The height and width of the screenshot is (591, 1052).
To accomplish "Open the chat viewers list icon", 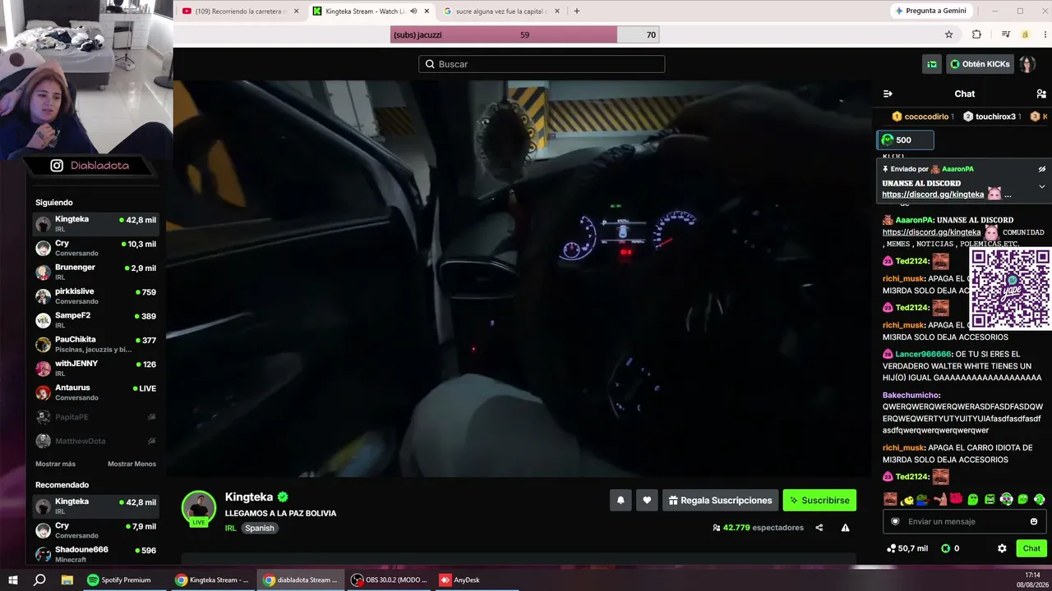I will tap(1041, 94).
